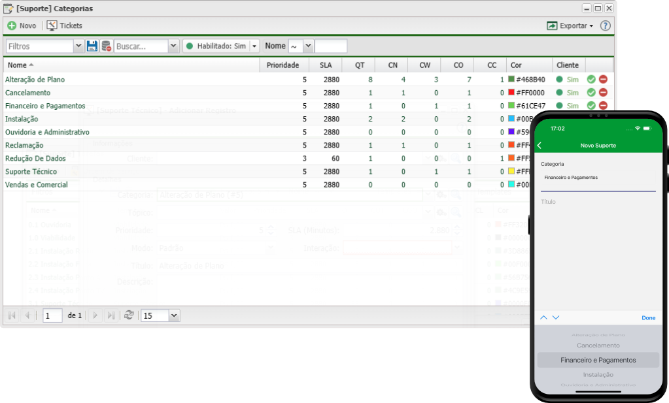
Task: Click red remove icon for Alteração de Plano
Action: point(603,80)
